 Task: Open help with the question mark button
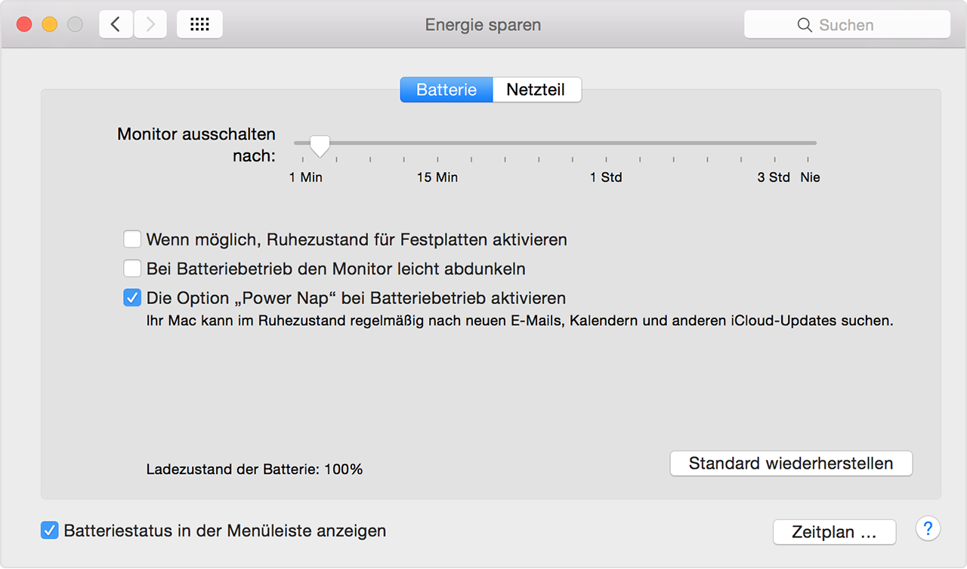point(928,528)
